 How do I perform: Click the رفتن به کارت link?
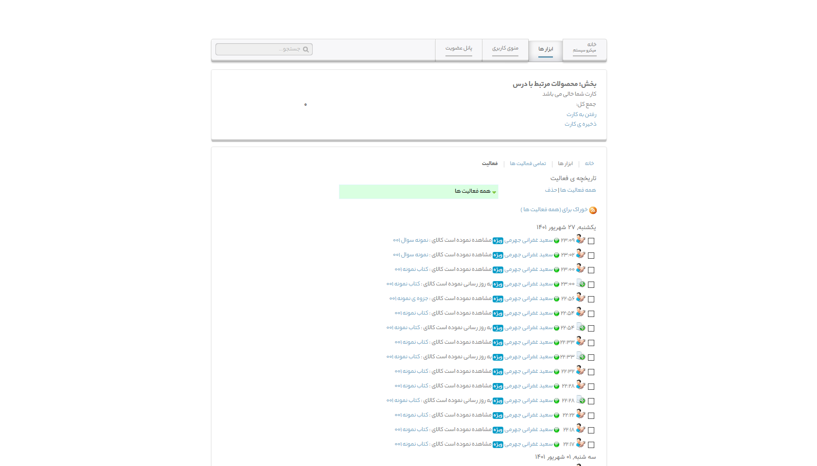[x=581, y=115]
